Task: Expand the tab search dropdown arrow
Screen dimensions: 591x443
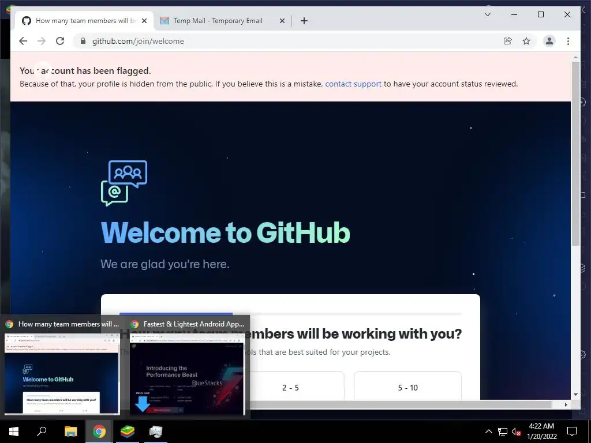Action: pos(487,14)
